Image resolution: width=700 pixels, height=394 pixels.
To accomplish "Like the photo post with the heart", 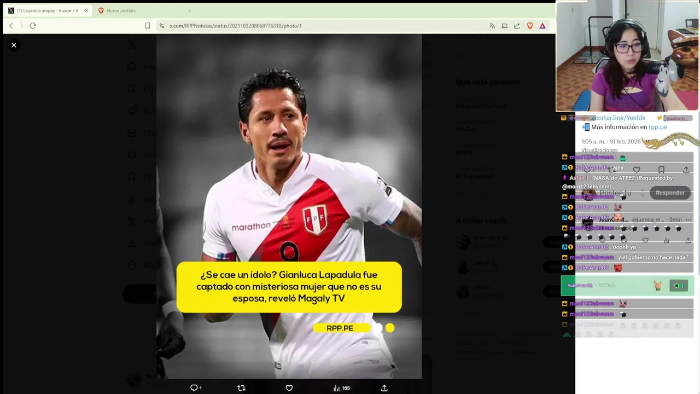I will click(289, 388).
